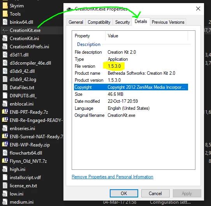The height and width of the screenshot is (206, 211).
Task: Click the Description group heading
Action: pos(89,44)
